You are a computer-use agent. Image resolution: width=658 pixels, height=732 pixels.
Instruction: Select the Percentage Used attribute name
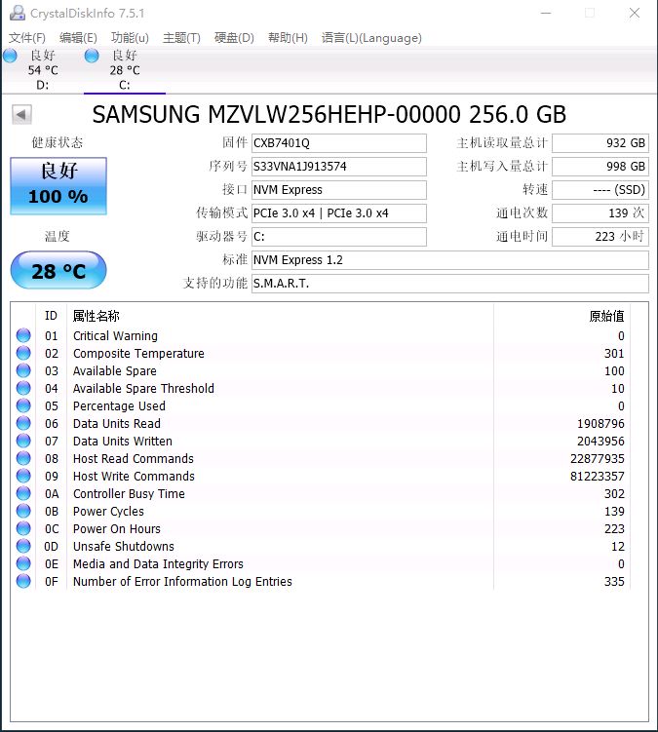click(x=119, y=406)
